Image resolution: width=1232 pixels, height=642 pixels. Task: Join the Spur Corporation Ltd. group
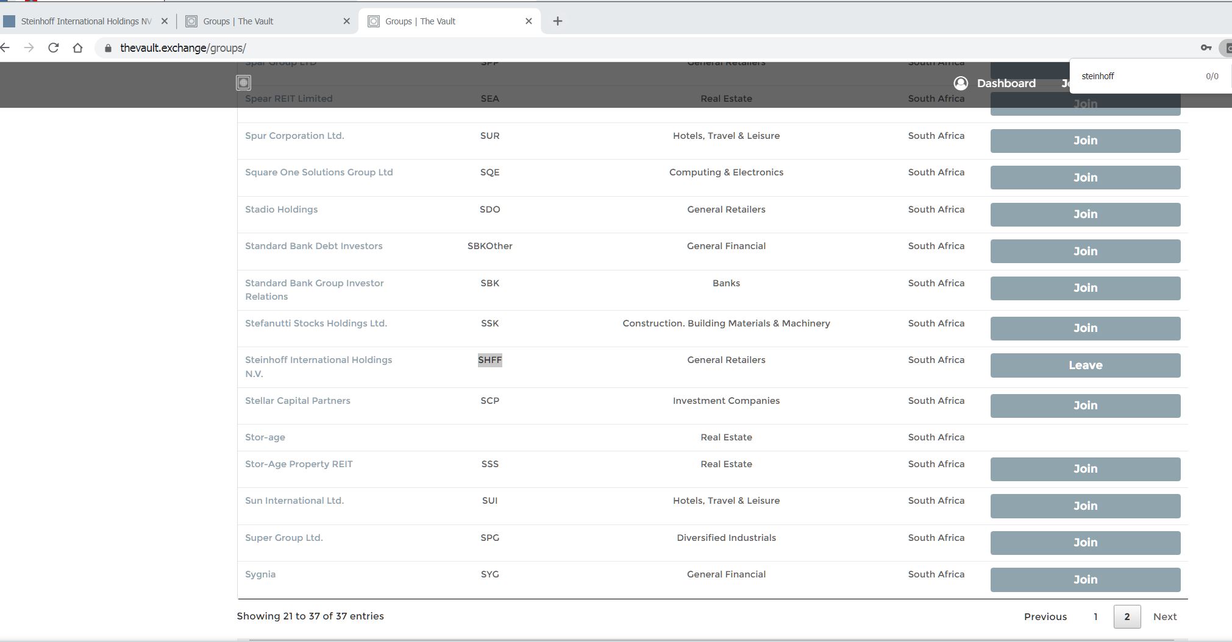1085,141
